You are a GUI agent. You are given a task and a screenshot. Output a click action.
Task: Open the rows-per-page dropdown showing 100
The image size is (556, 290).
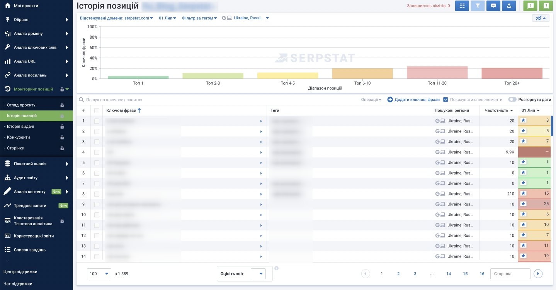tap(99, 274)
